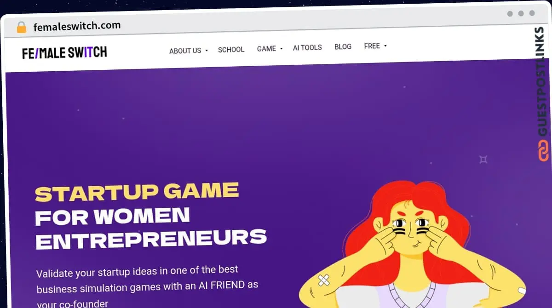Screen dimensions: 552x308
Task: Click the Fe/male Switch logo
Action: [x=64, y=53]
